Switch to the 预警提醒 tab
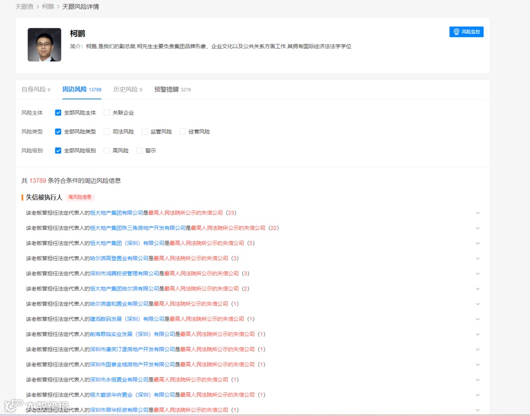Screen dimensions: 530x416 (x=172, y=89)
